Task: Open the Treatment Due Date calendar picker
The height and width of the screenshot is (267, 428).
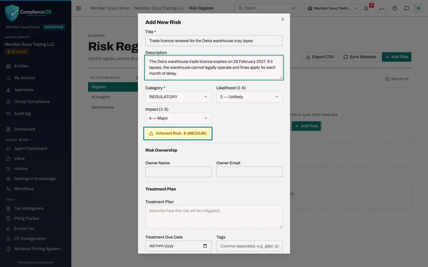Action: [205, 246]
